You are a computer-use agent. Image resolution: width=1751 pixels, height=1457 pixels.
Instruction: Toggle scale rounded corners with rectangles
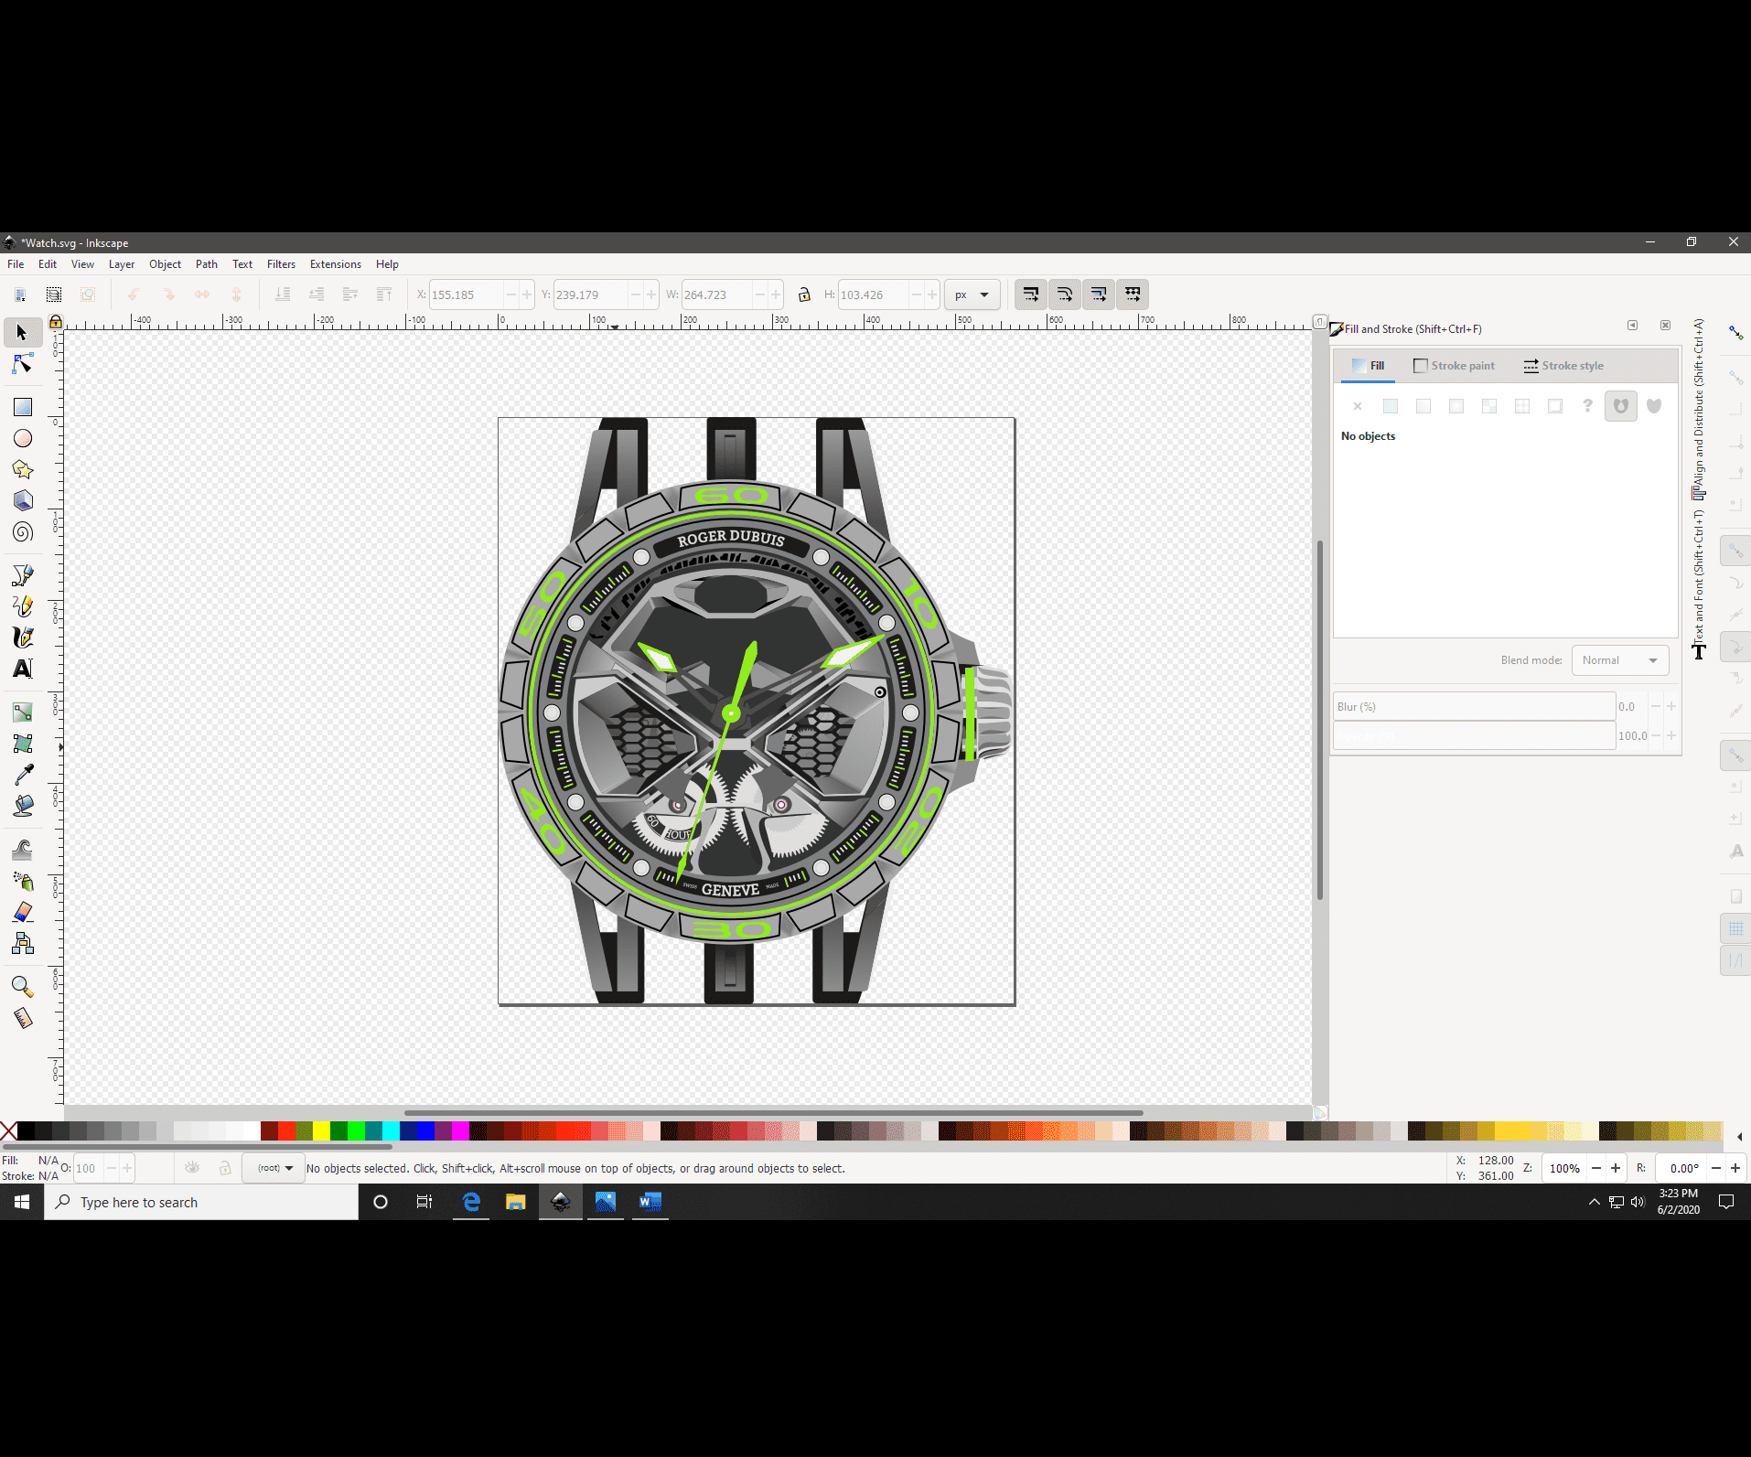click(x=1065, y=295)
